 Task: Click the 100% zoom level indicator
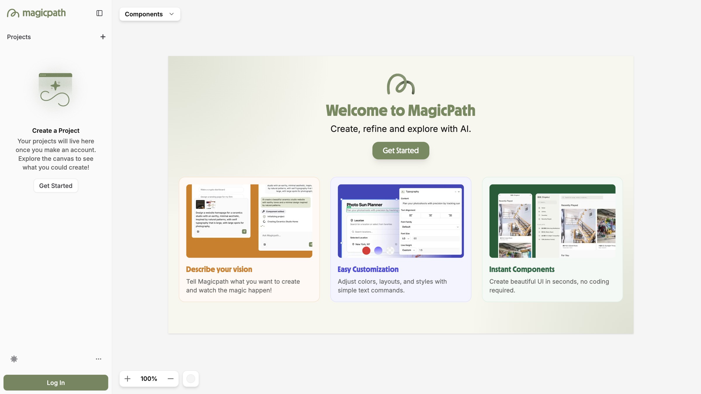click(x=149, y=379)
